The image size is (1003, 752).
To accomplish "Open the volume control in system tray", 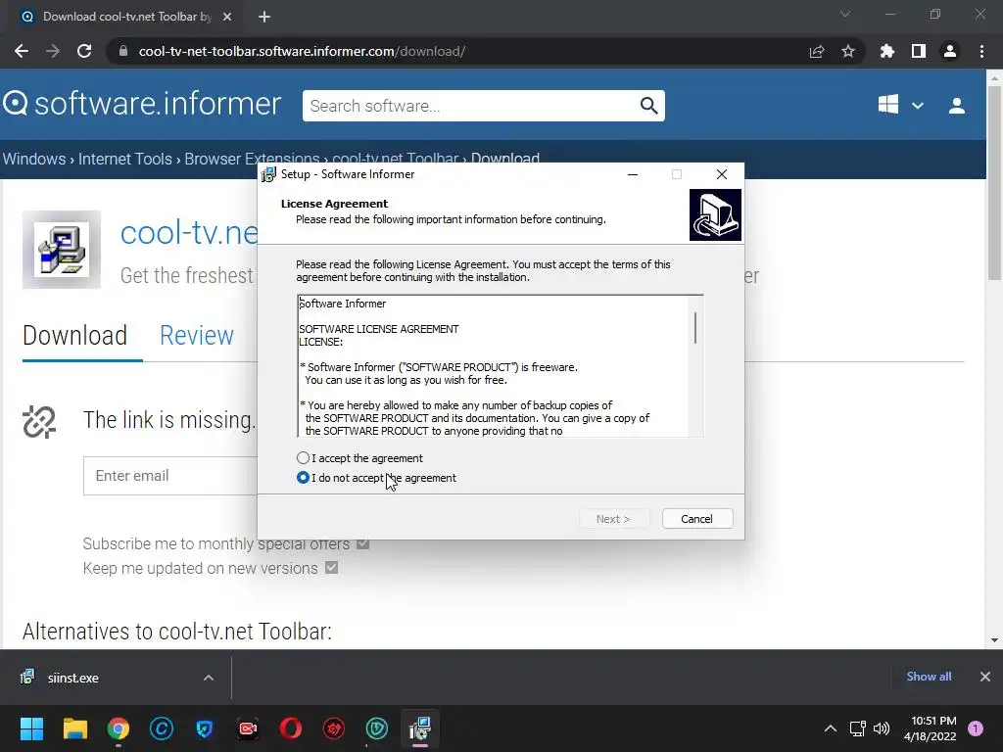I will tap(882, 728).
